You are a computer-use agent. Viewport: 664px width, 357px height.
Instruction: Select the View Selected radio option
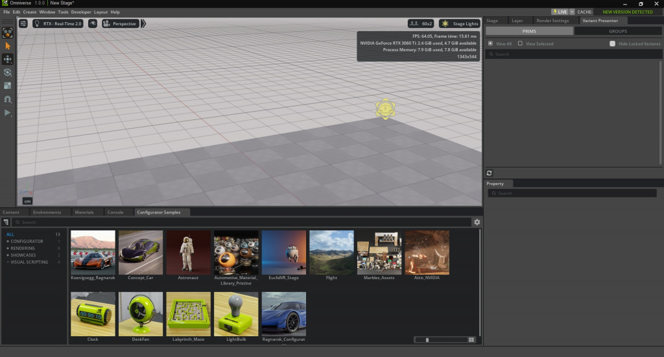pyautogui.click(x=520, y=43)
